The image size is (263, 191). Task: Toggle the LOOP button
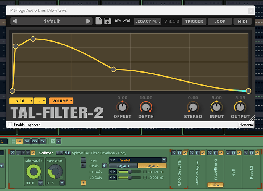[x=220, y=21]
